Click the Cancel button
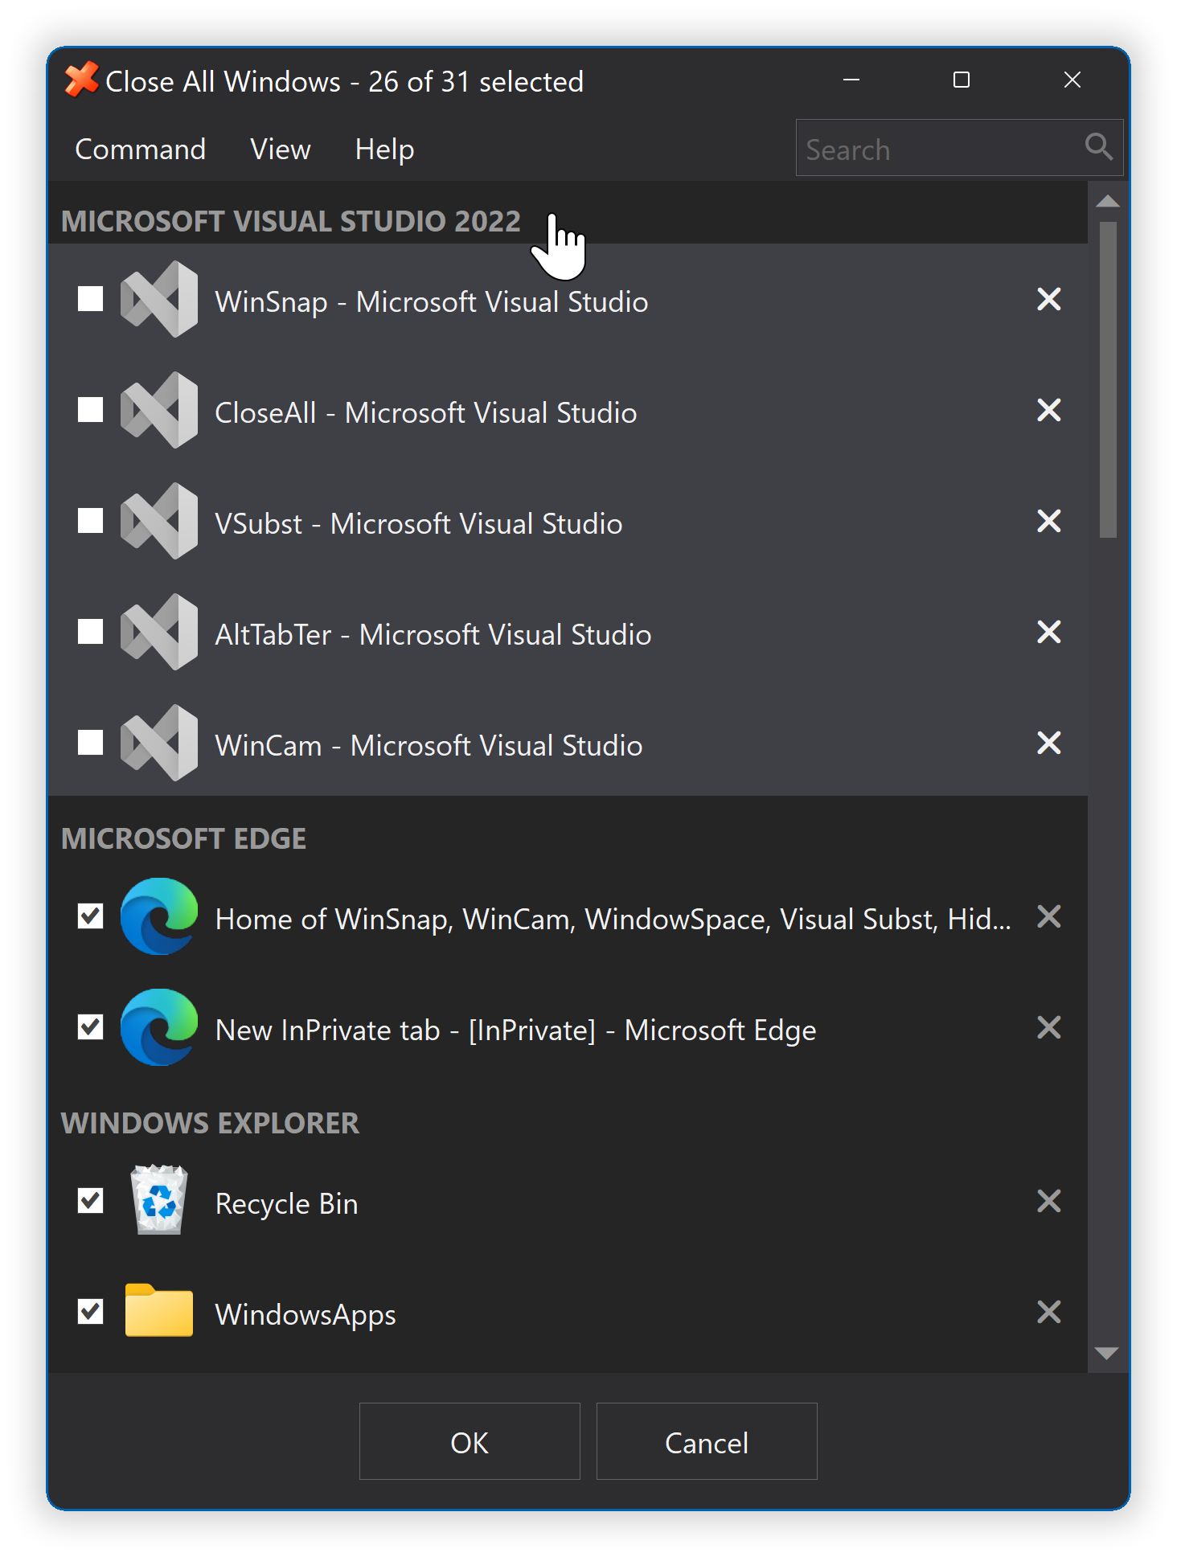This screenshot has height=1557, width=1177. click(x=707, y=1441)
